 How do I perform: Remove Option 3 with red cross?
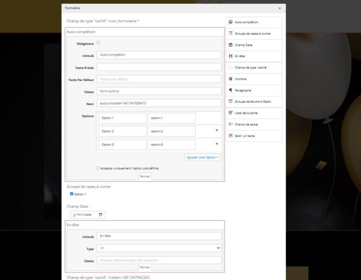tap(216, 144)
